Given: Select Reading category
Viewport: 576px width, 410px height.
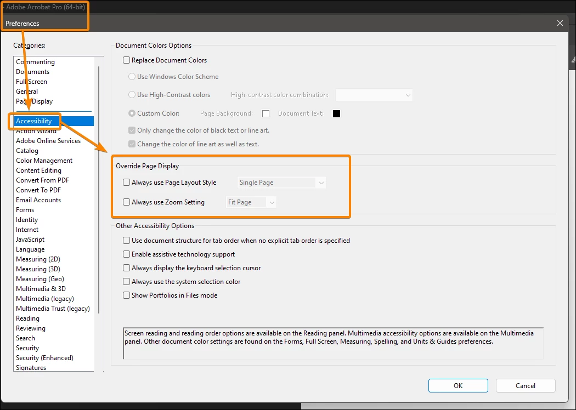Looking at the screenshot, I should tap(27, 318).
